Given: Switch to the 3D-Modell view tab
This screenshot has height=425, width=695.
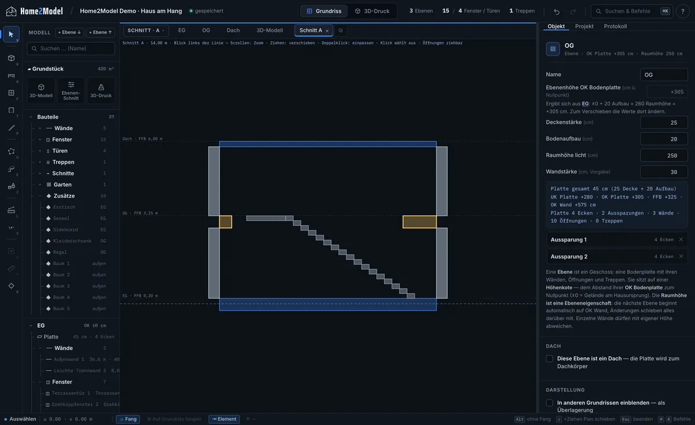Looking at the screenshot, I should pos(270,31).
